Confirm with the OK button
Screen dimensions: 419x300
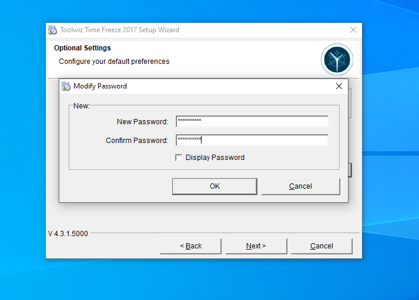pyautogui.click(x=214, y=186)
